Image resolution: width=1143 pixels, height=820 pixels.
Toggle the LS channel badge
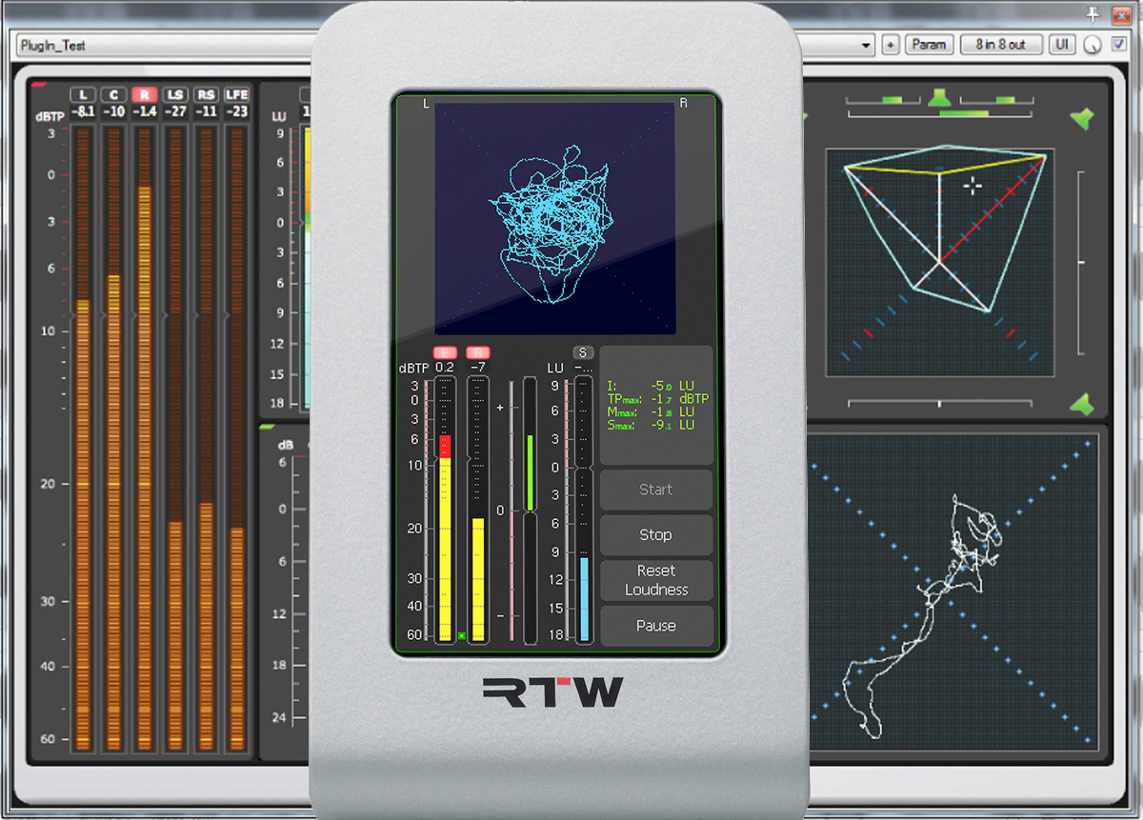coord(173,94)
